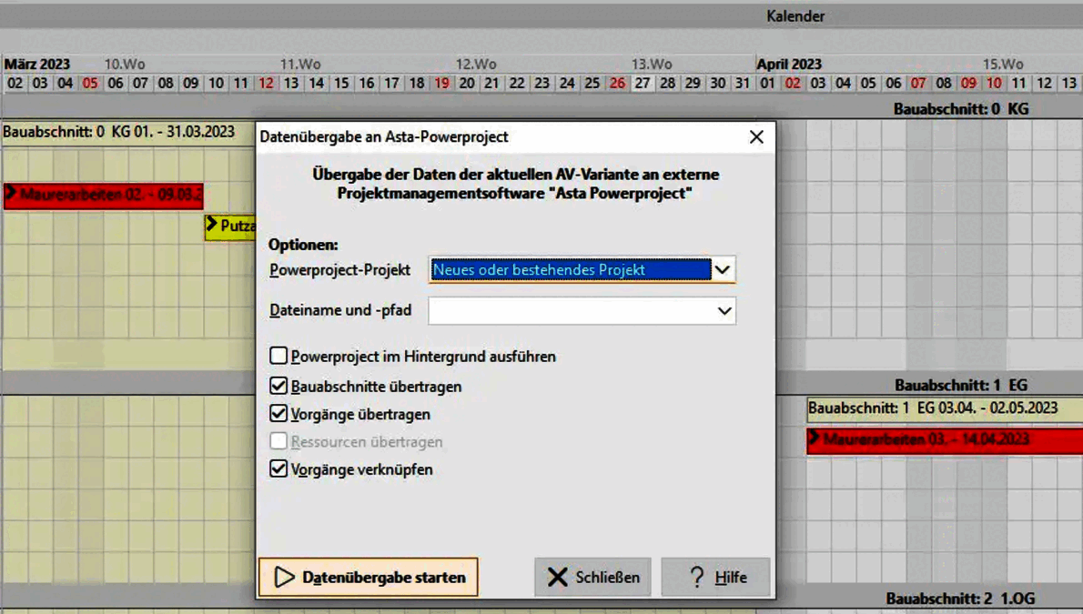Uncheck Bauabschnitte übertragen
Image resolution: width=1083 pixels, height=614 pixels.
click(x=278, y=386)
